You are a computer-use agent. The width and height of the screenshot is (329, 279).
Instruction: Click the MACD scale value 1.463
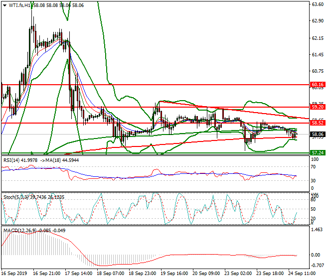(317, 230)
